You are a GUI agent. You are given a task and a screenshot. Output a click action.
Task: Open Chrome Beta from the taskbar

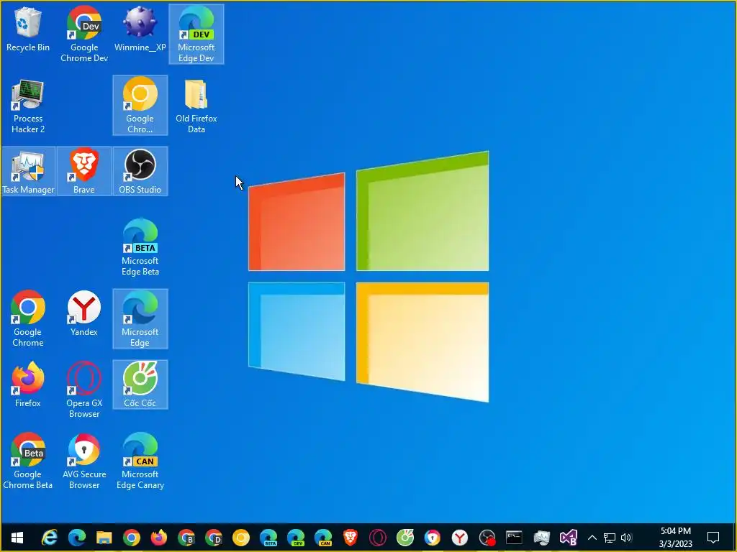point(186,538)
